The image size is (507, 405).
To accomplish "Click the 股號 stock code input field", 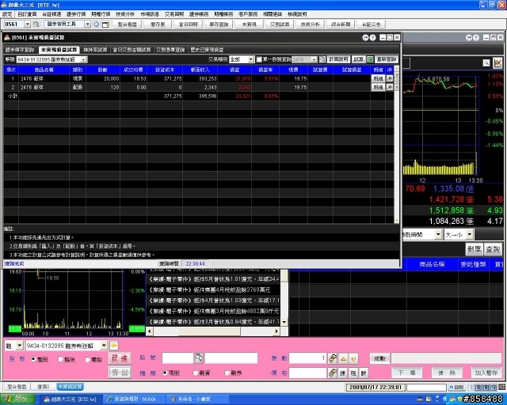I will coord(177,358).
